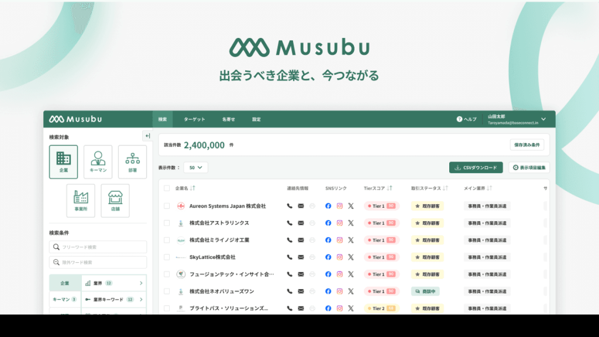Check the 株式会社ミライノジオ工業 row checkbox
Viewport: 599px width, 337px height.
coord(167,240)
